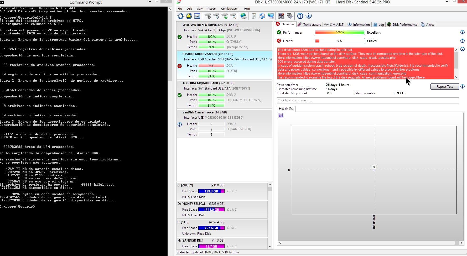
Task: Select the Overview tab
Action: (285, 24)
